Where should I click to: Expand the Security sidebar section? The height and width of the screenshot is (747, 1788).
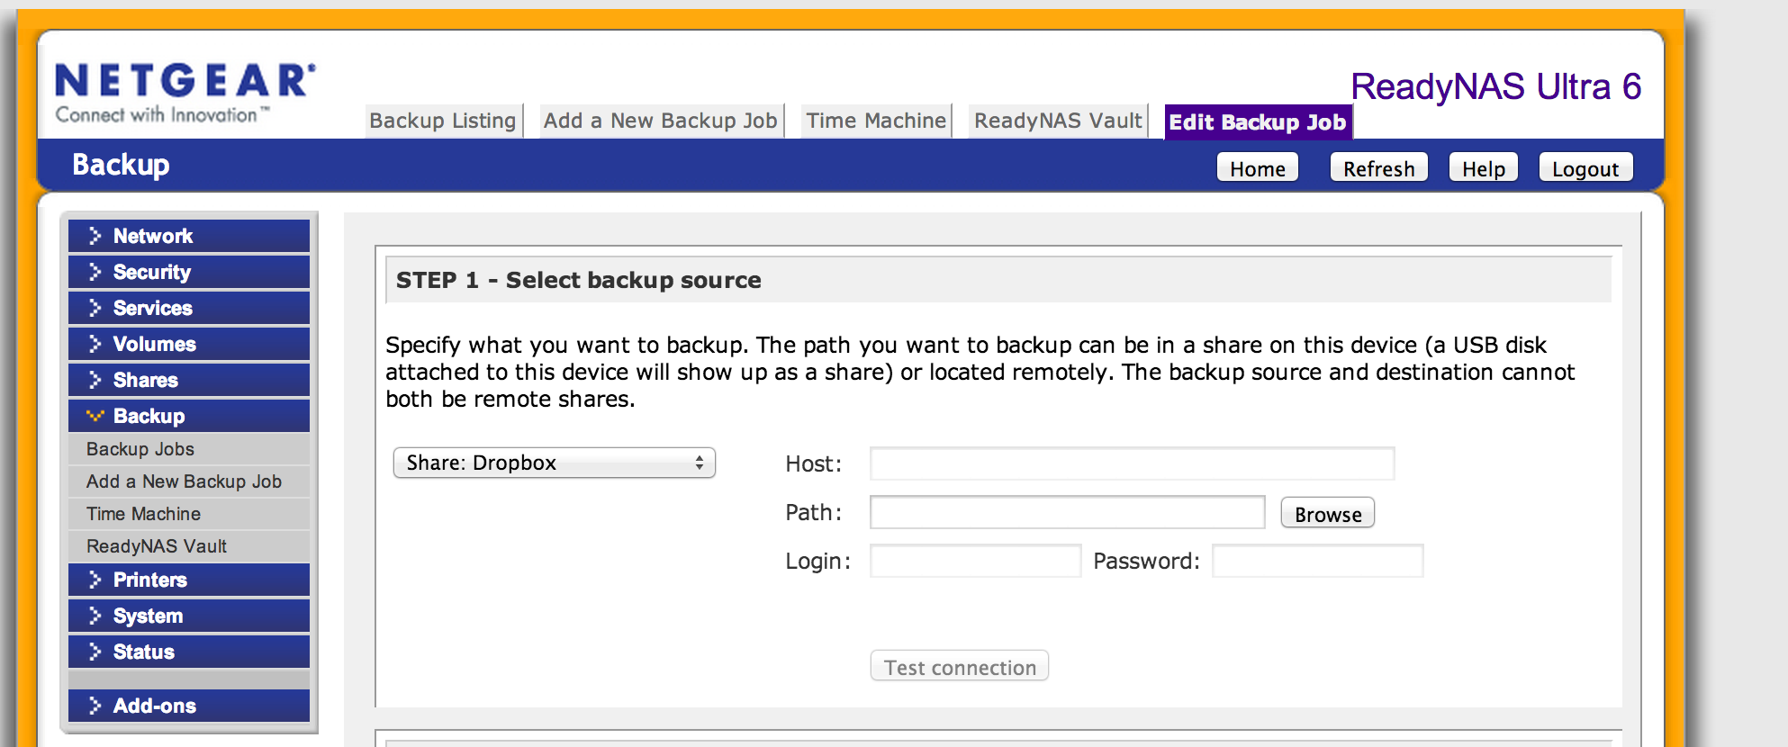[x=151, y=272]
